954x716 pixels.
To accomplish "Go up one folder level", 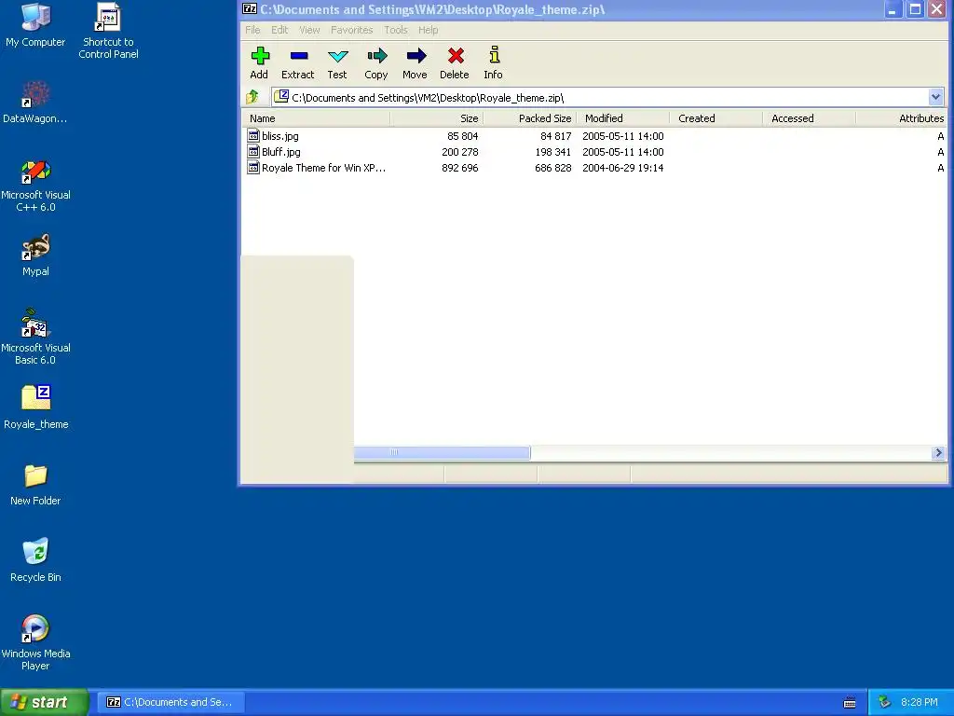I will pos(252,97).
